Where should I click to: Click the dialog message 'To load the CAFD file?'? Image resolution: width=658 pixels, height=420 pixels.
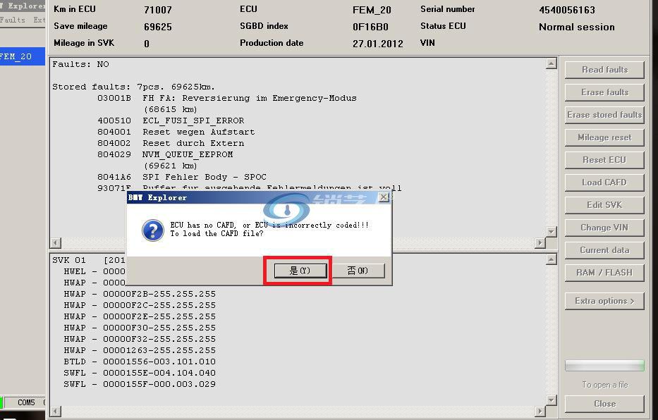coord(217,233)
